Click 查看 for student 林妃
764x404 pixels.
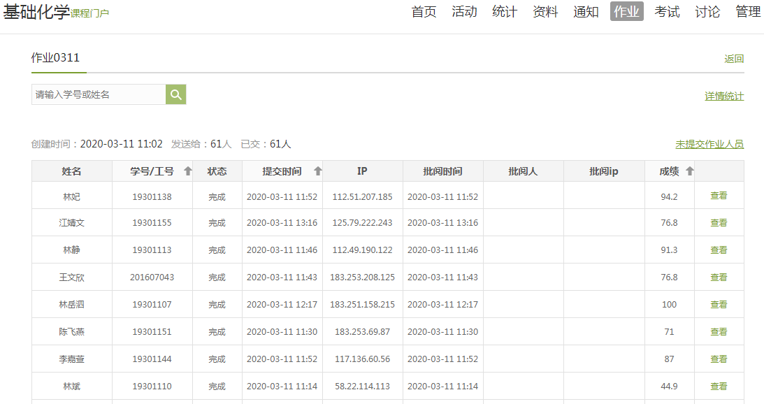719,196
